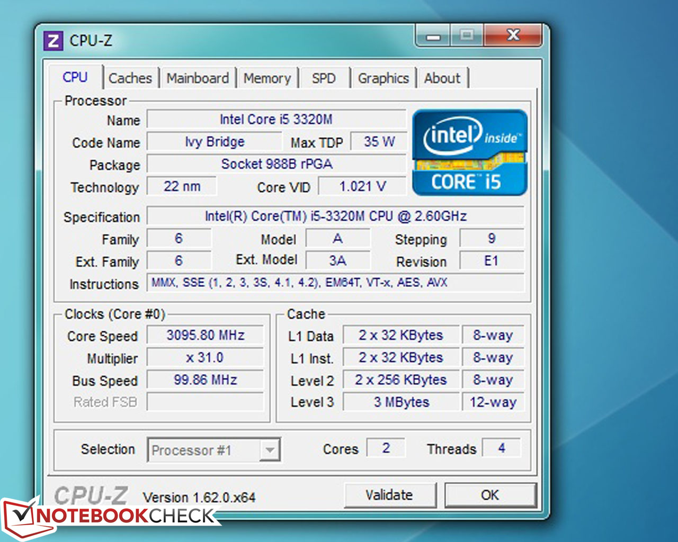Click the L1 Inst. associativity '8-way'
The height and width of the screenshot is (542, 678).
pyautogui.click(x=493, y=358)
